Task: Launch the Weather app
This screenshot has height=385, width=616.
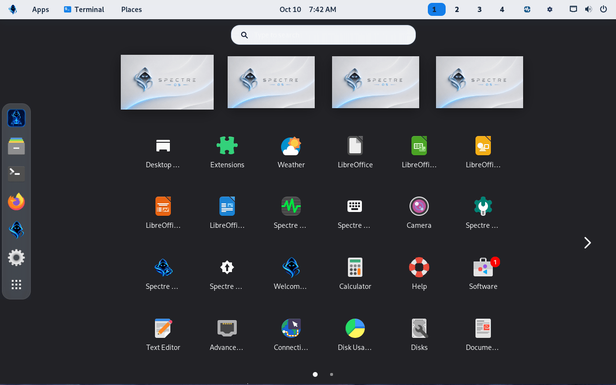Action: (291, 146)
